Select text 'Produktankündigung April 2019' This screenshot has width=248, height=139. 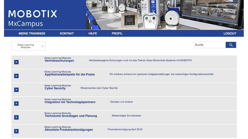click(x=125, y=130)
